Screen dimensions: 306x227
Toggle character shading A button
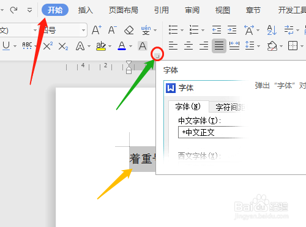click(143, 46)
